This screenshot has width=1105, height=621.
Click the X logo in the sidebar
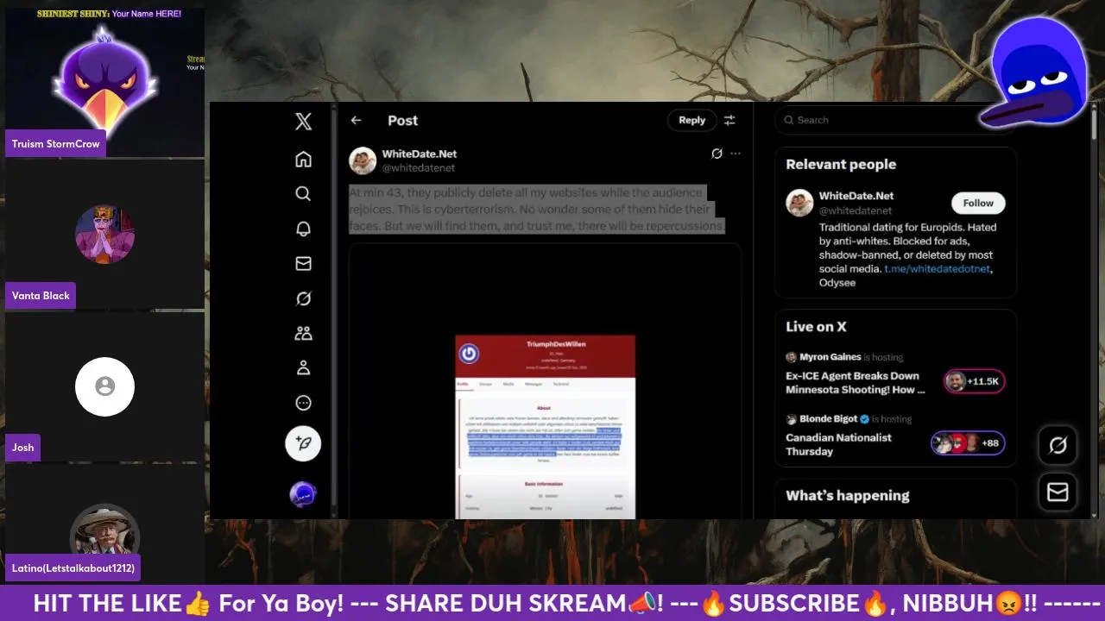point(303,121)
